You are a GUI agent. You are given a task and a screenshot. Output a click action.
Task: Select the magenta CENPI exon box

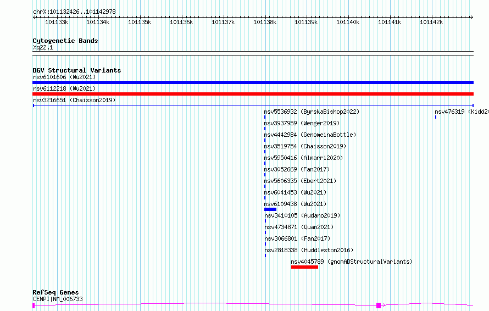pyautogui.click(x=379, y=306)
